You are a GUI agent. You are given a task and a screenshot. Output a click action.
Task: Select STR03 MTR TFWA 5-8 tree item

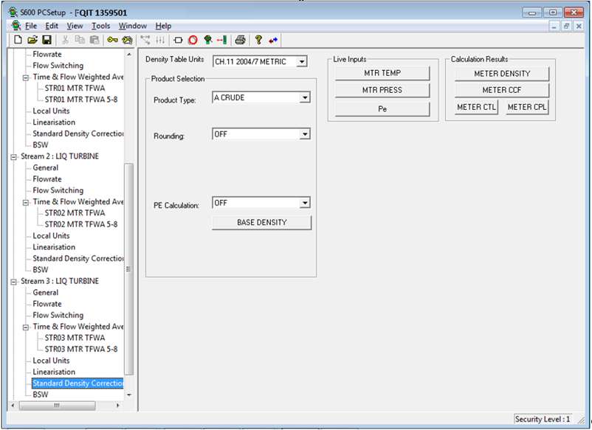coord(81,350)
